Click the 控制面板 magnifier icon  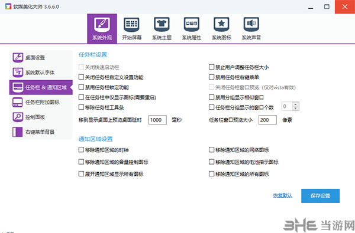point(18,117)
